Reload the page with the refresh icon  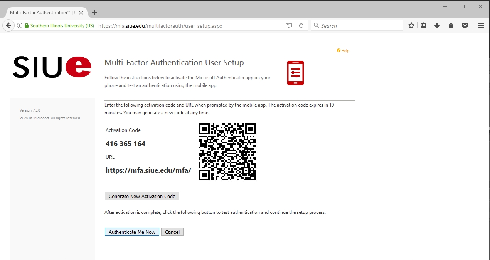(301, 26)
